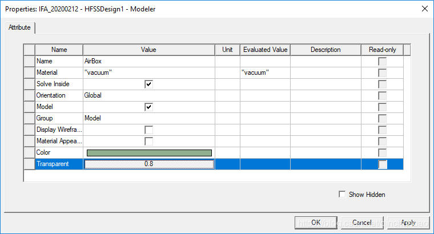Click the "Display Wirefra..." name cell
Viewport: 434px width, 234px height.
[x=59, y=130]
